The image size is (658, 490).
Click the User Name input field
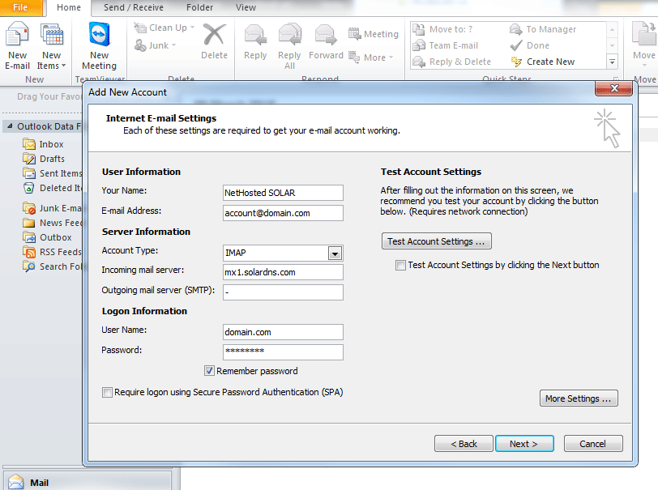tap(283, 332)
